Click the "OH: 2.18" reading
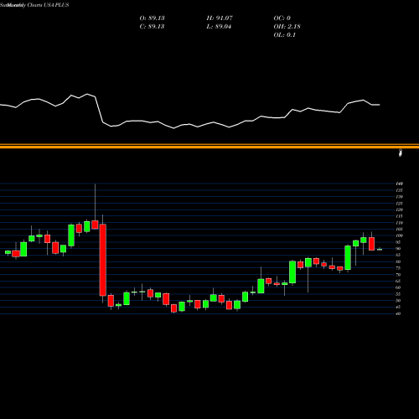 click(x=287, y=27)
